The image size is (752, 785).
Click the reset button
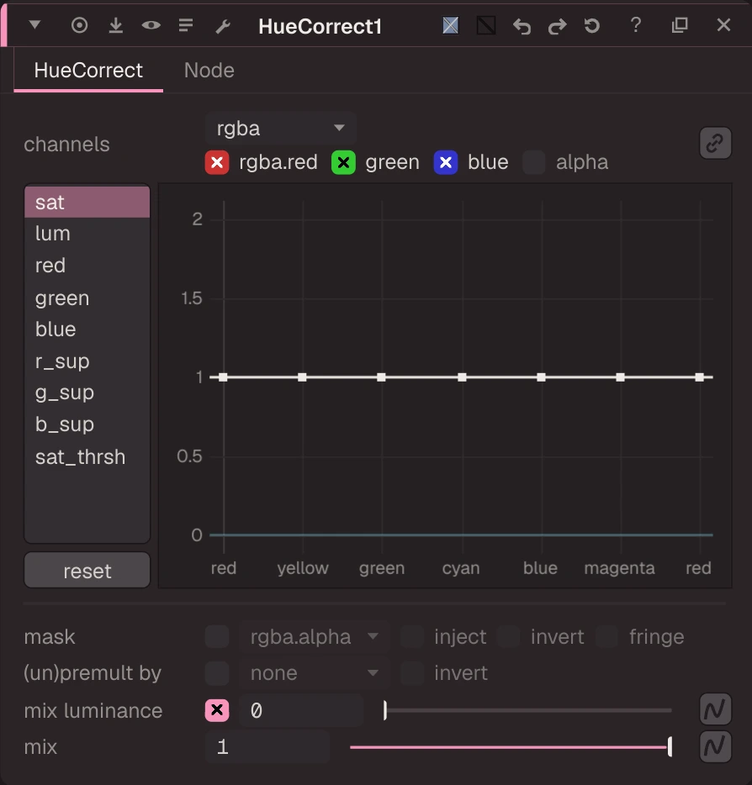point(87,570)
